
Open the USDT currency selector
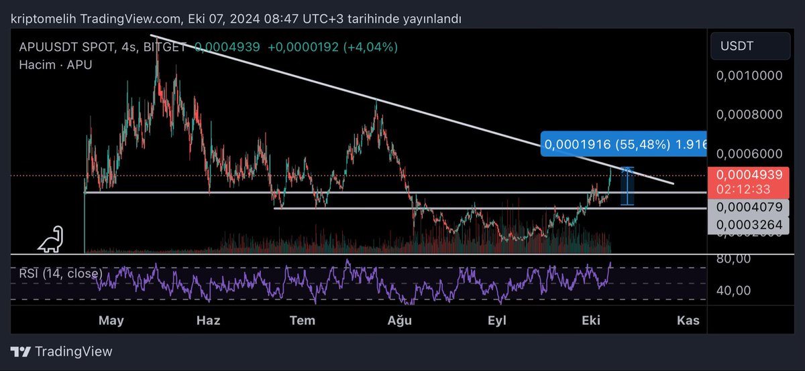pos(750,46)
